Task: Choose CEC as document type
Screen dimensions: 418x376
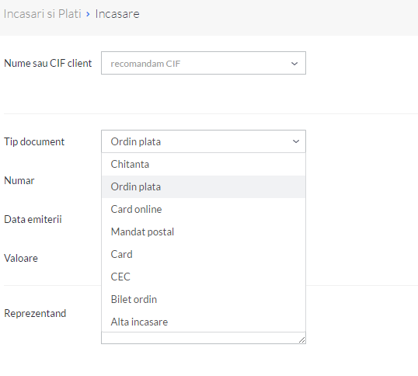Action: pos(203,277)
